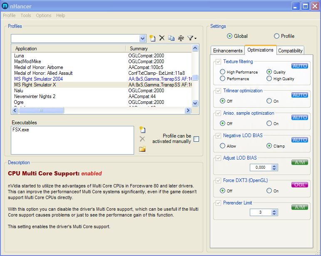Click the profile list vertical scrollbar thumb
The image size is (321, 256).
(x=195, y=78)
